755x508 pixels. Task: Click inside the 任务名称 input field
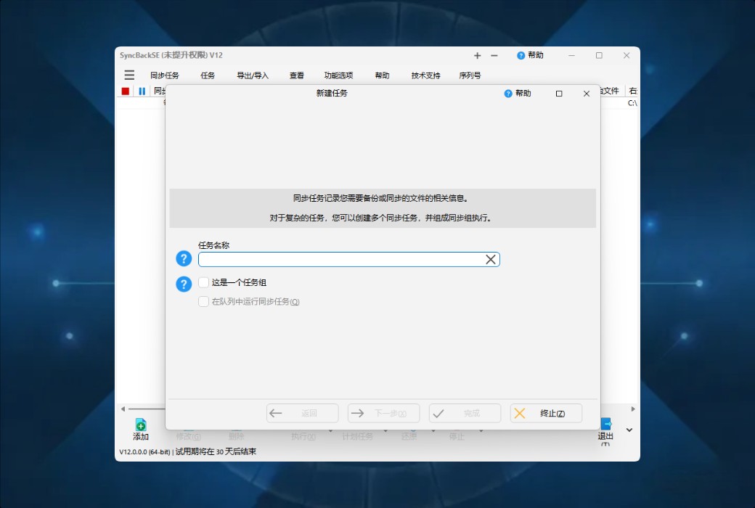[341, 258]
